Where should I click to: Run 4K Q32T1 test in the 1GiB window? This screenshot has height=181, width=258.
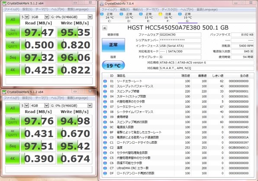click(x=13, y=45)
